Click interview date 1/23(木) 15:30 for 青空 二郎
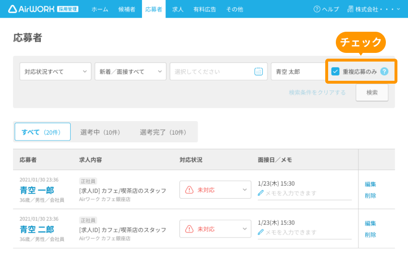Screen dimensions: 408x264 [x=276, y=223]
